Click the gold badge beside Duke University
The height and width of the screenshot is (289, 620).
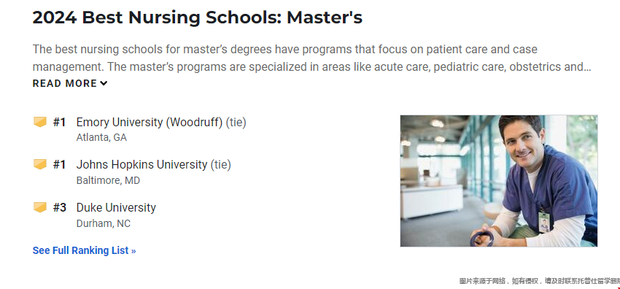coord(40,207)
